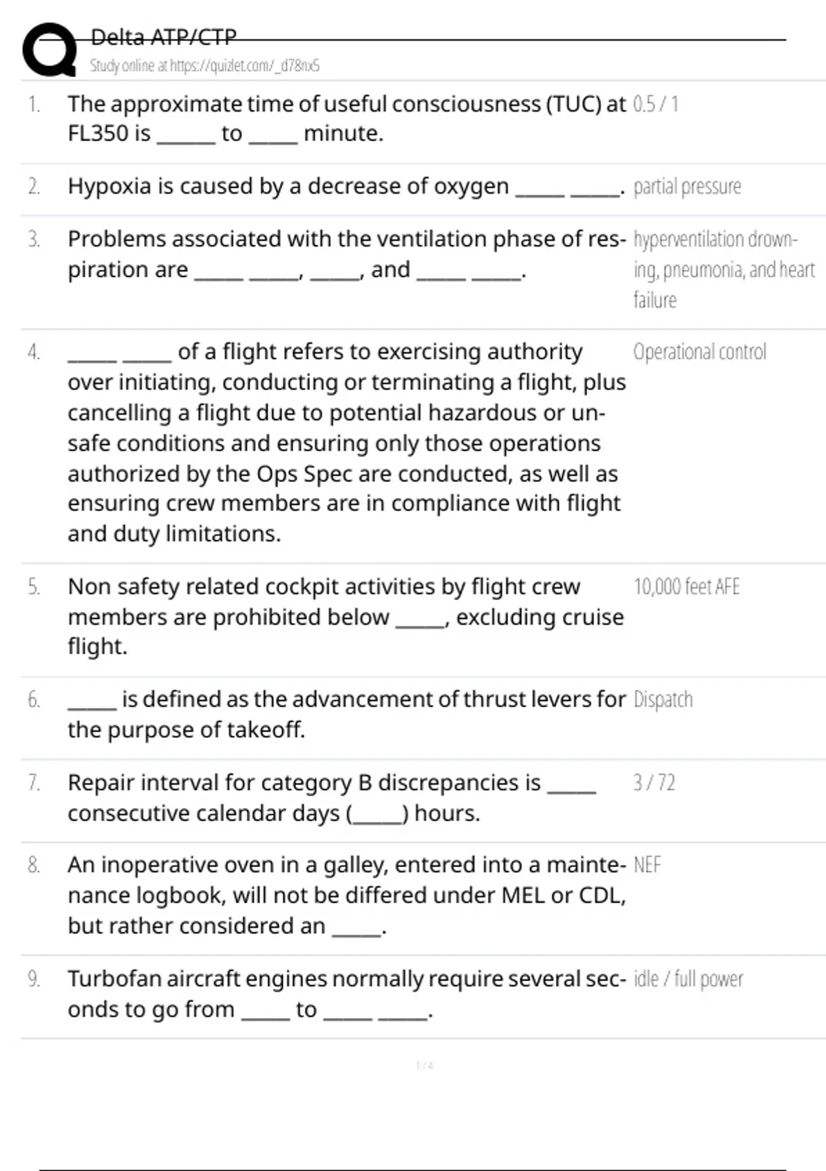Click the 'Dispatch' answer
This screenshot has width=826, height=1171.
pos(663,700)
